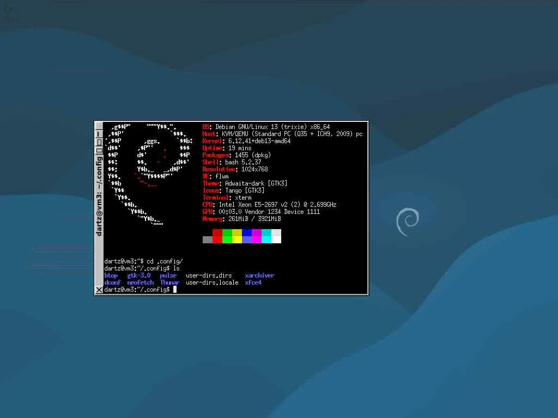Click the X close button on the xterm titlebar

click(99, 290)
